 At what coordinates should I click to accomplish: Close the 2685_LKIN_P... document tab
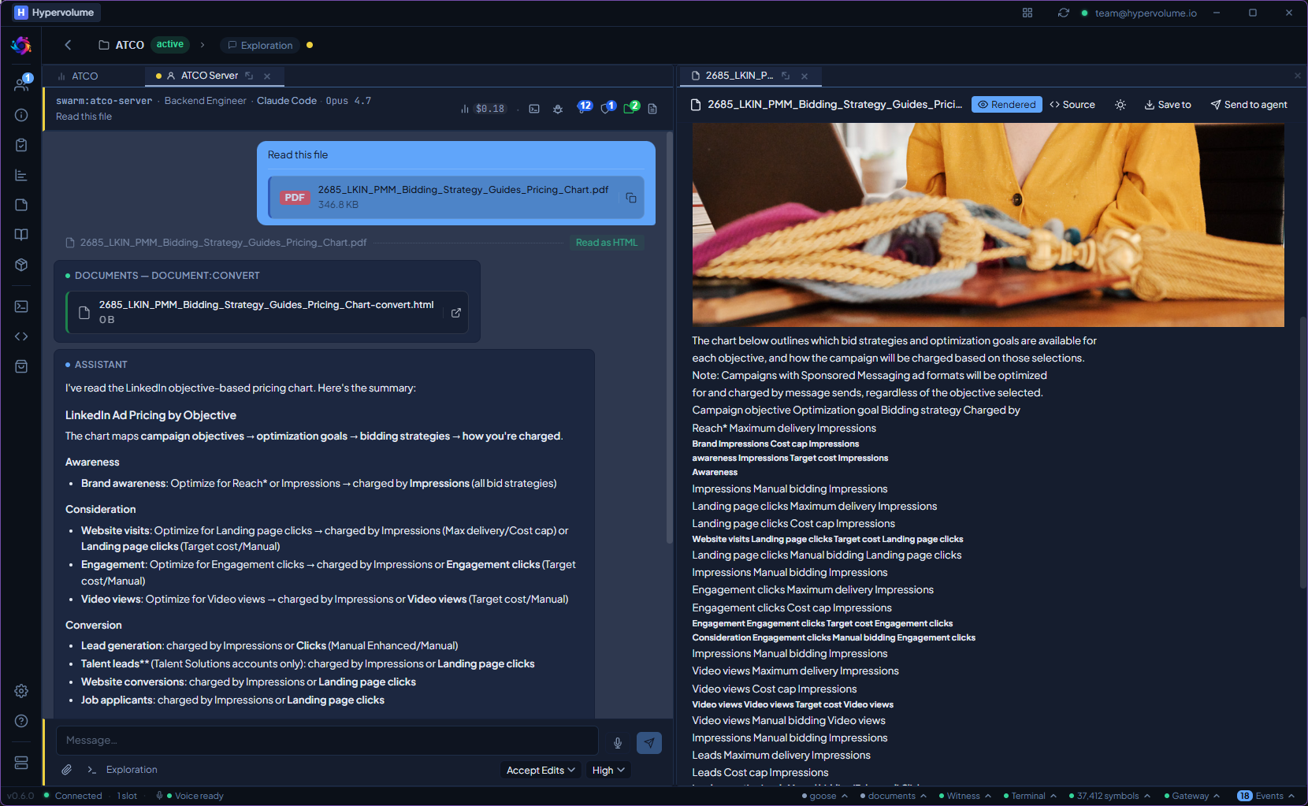click(x=804, y=76)
